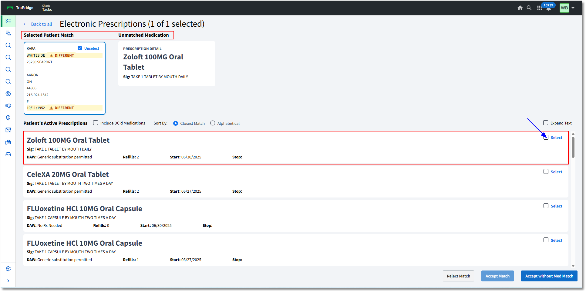Click Start: 06/30/2025 on Zoloft row
Viewport: 586px width, 292px height.
point(186,157)
